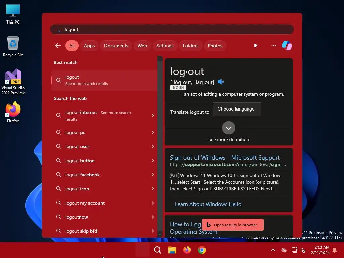Open the Learn About Windows Hello link
The image size is (344, 258).
tap(208, 204)
